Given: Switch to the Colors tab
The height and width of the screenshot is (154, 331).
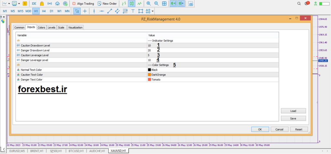Looking at the screenshot, I should click(41, 27).
